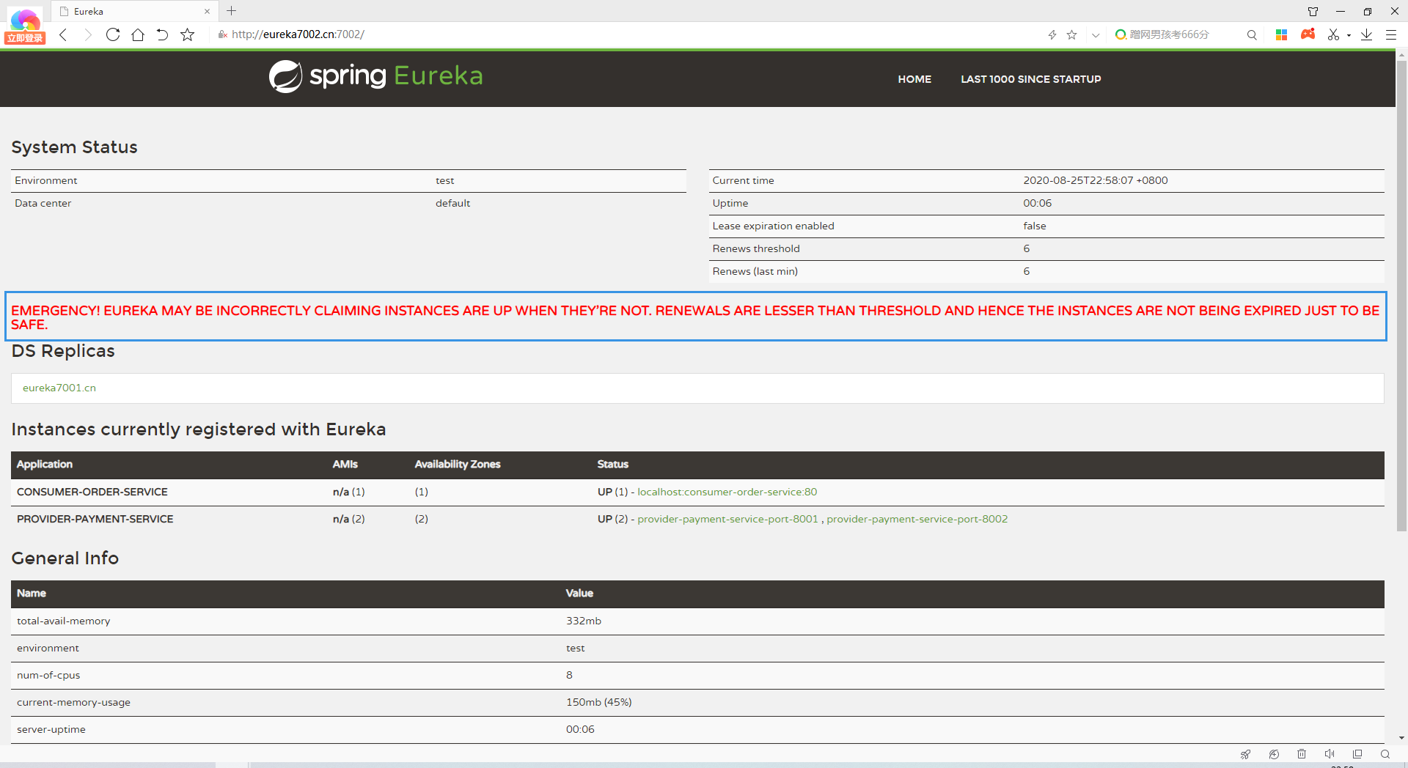Image resolution: width=1408 pixels, height=768 pixels.
Task: Click the '150mb (45%)' value
Action: tap(598, 703)
